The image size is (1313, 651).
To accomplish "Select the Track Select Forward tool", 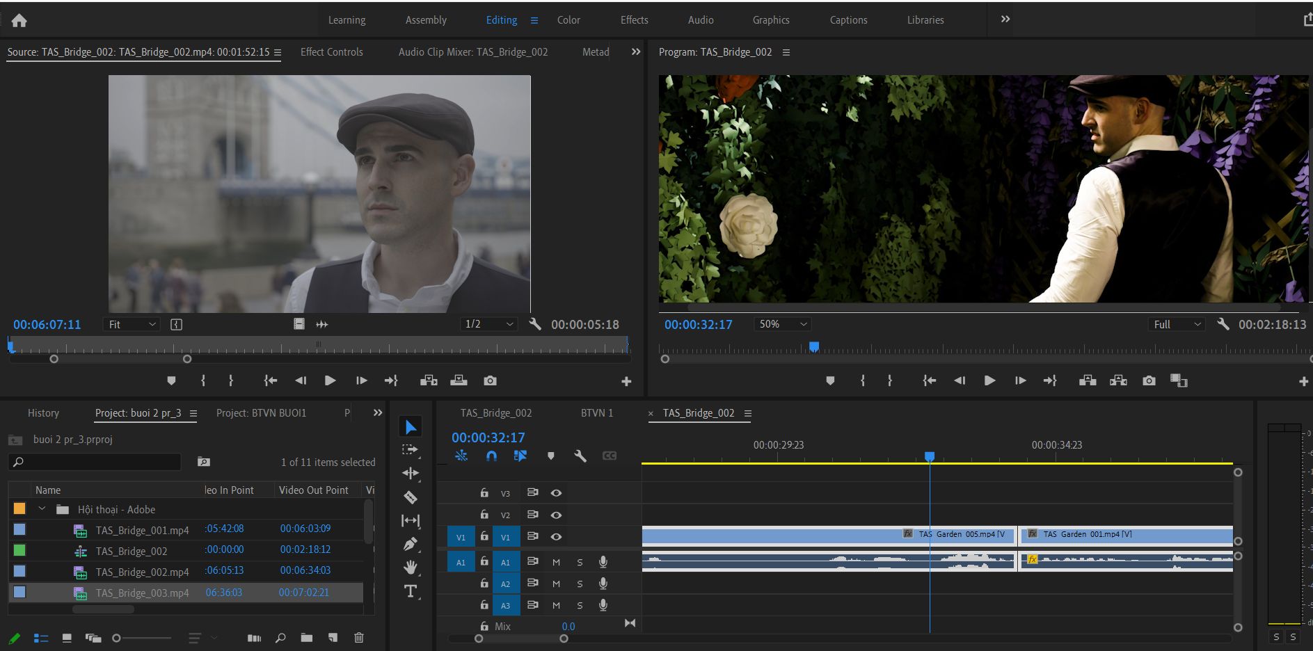I will point(411,450).
